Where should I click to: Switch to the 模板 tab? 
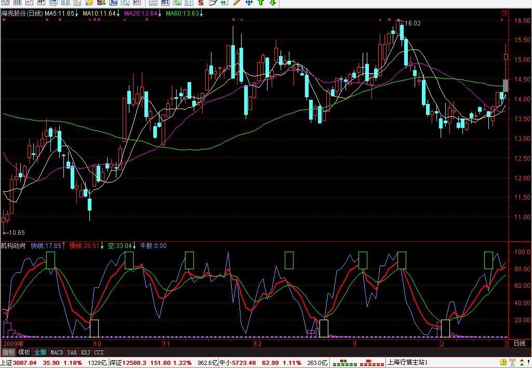coord(24,352)
